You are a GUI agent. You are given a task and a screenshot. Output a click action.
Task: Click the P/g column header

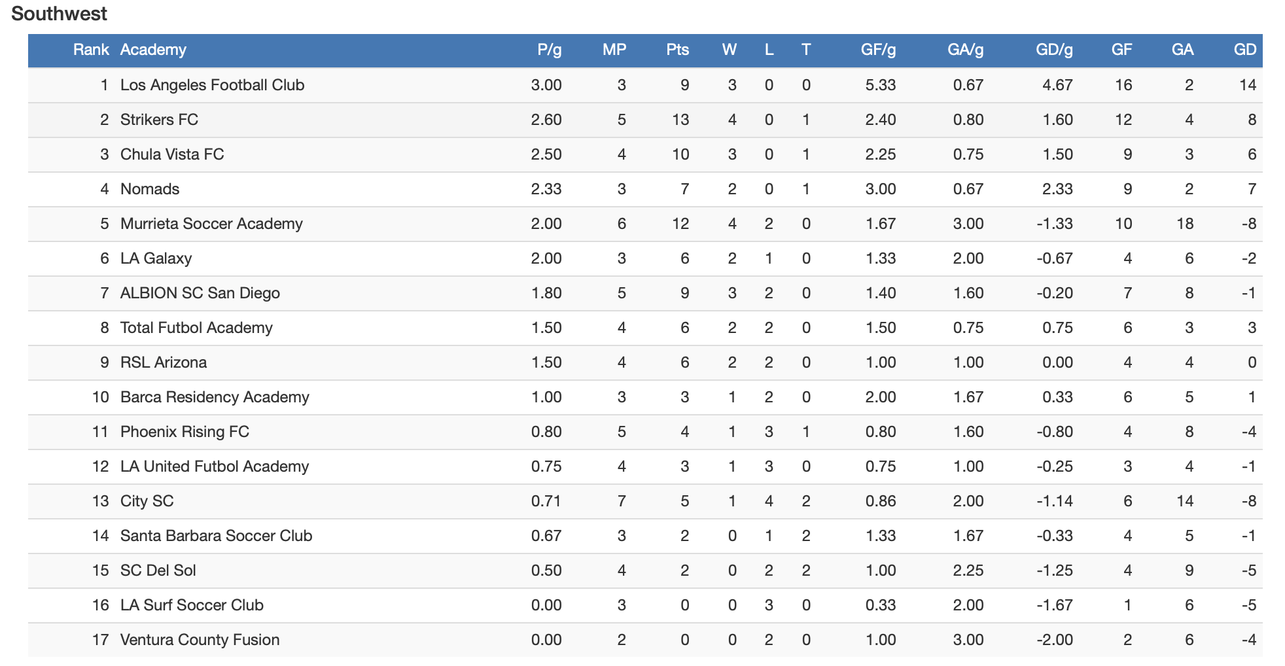549,50
